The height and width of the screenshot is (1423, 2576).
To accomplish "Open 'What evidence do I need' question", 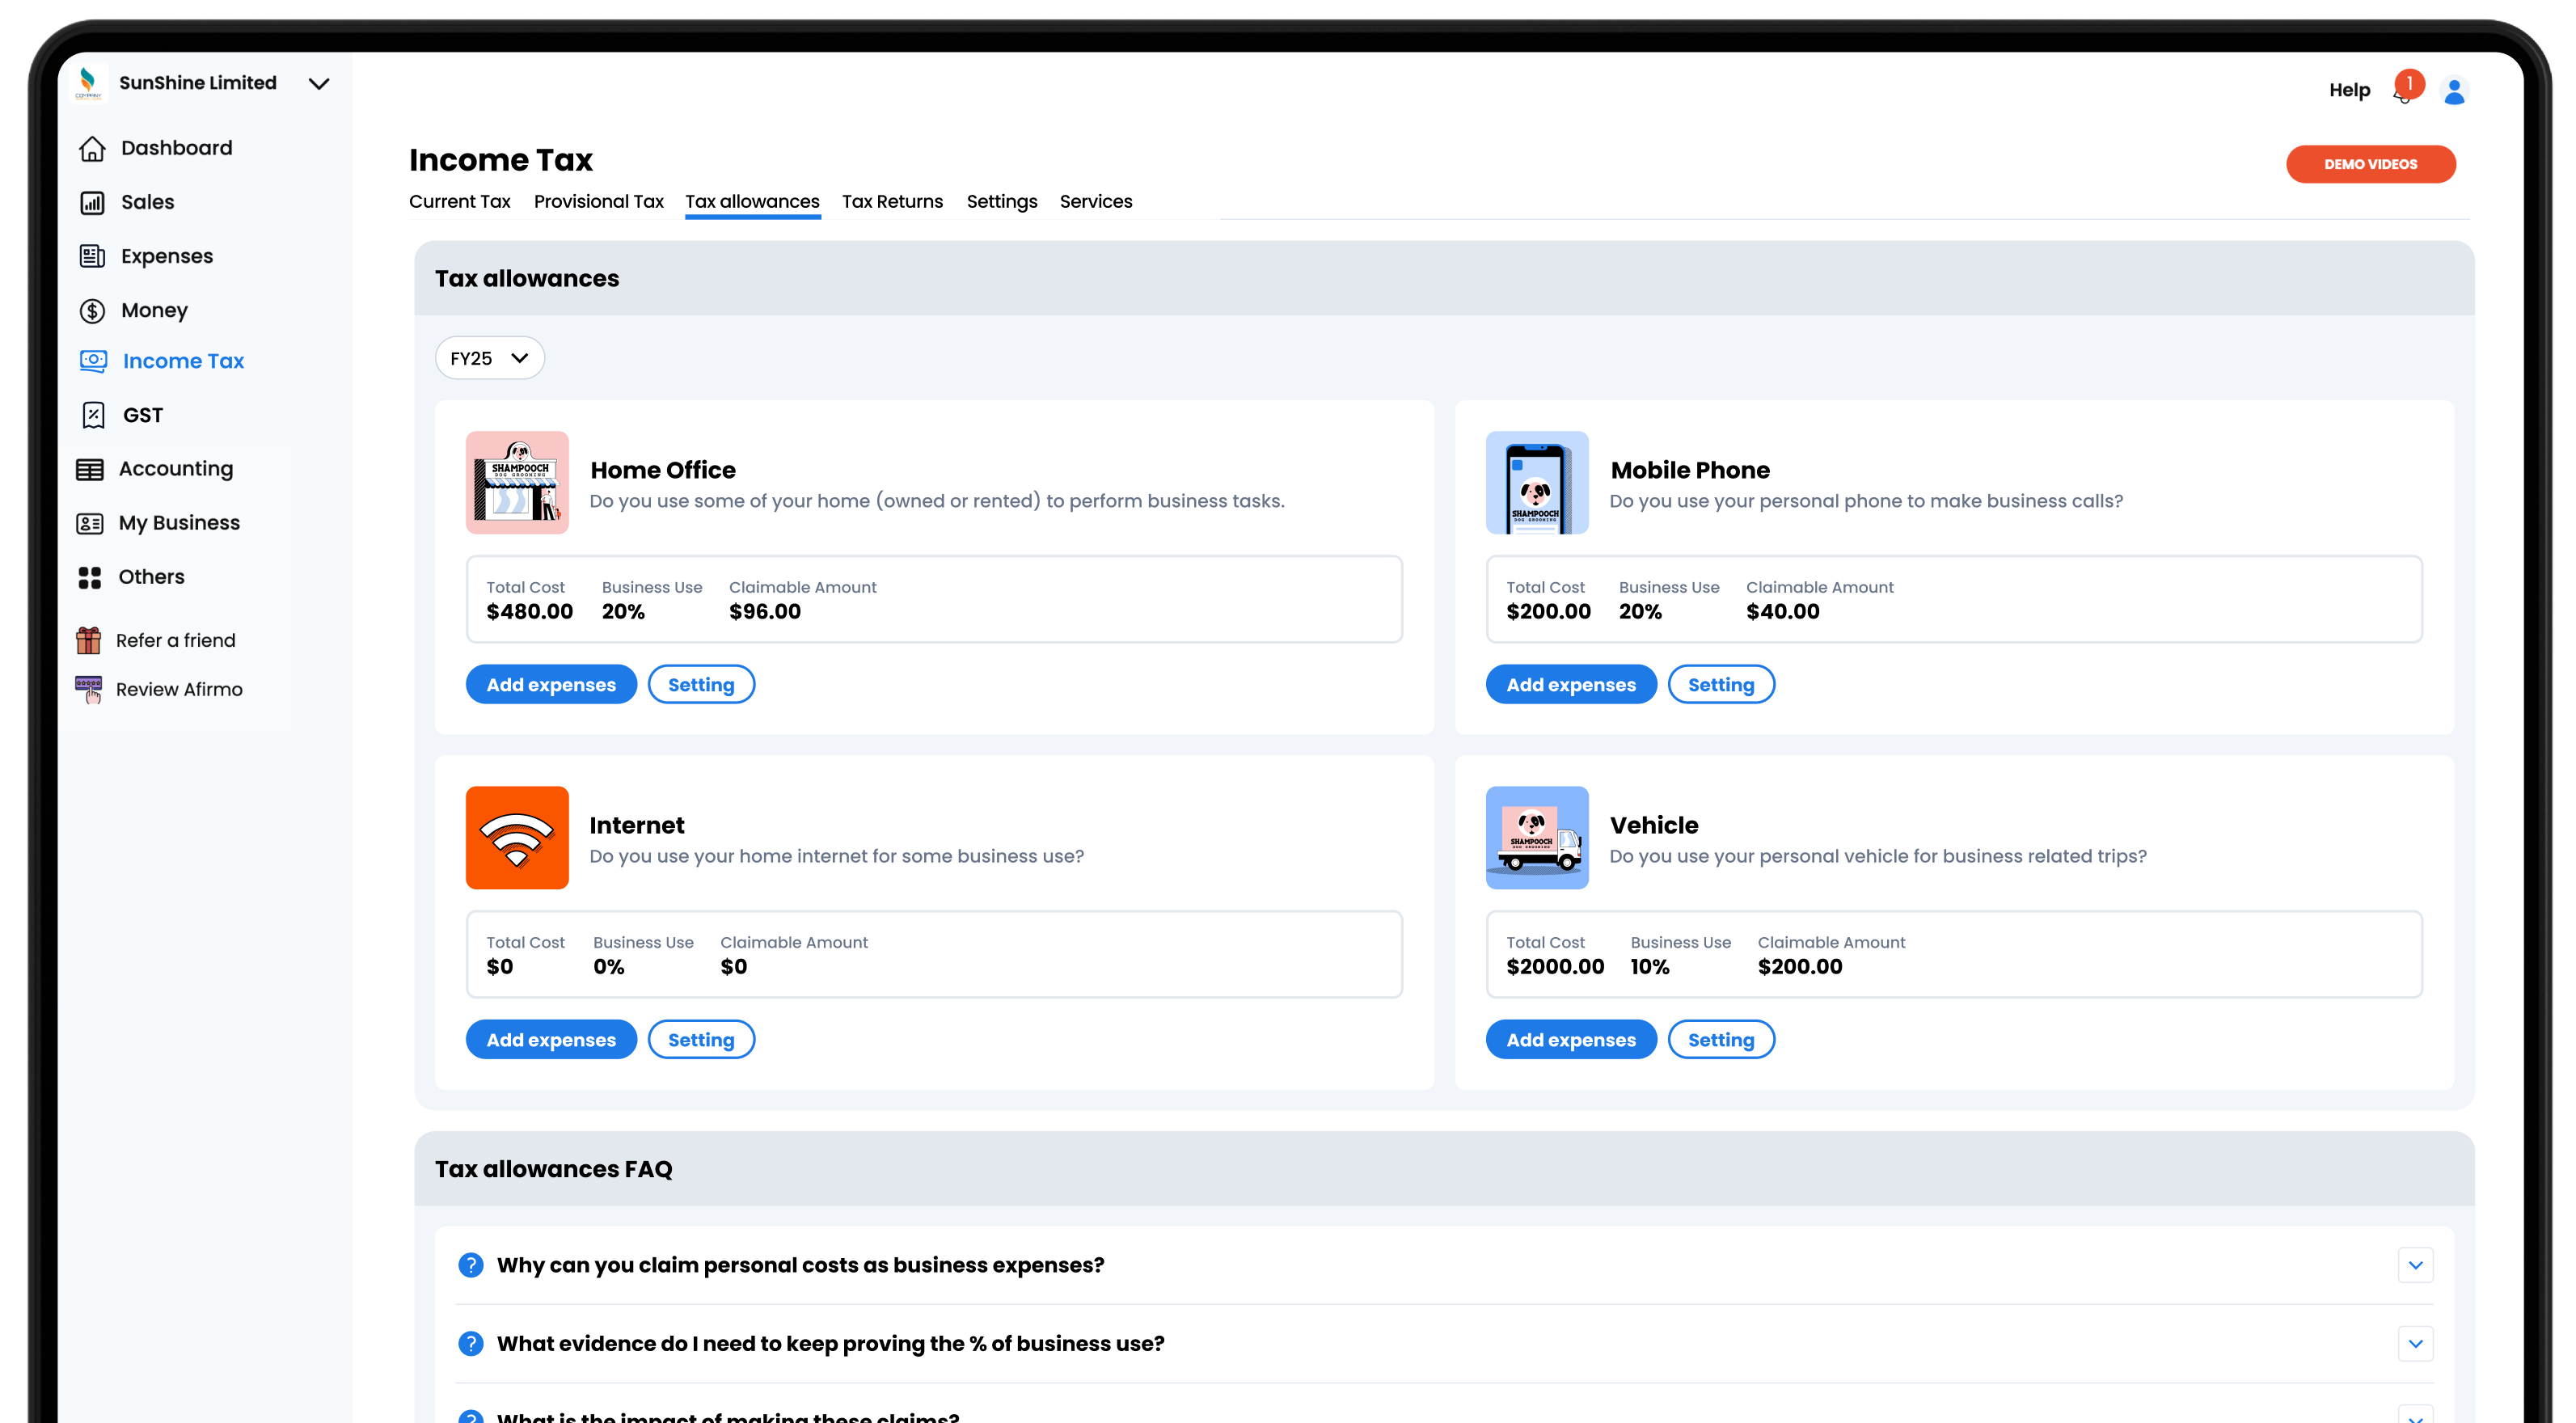I will pyautogui.click(x=830, y=1343).
